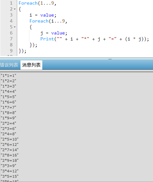Click the Print statement on line 7
This screenshot has height=182, width=153.
point(95,39)
